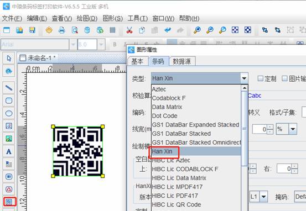Select the text tool with letter A

pos(9,151)
